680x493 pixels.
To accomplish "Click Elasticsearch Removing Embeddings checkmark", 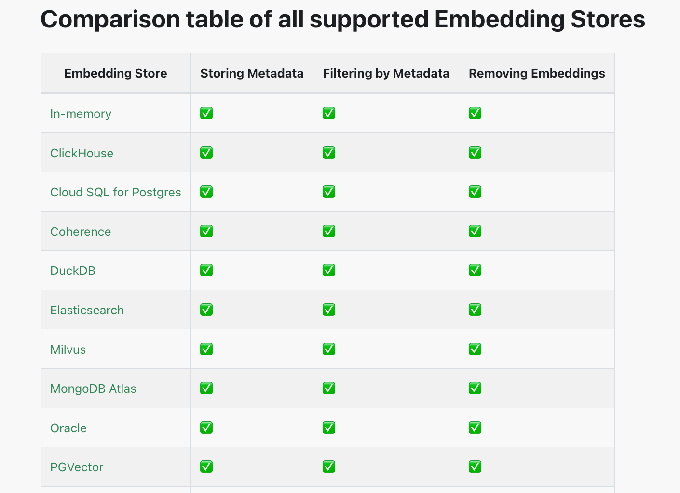I will [x=475, y=310].
